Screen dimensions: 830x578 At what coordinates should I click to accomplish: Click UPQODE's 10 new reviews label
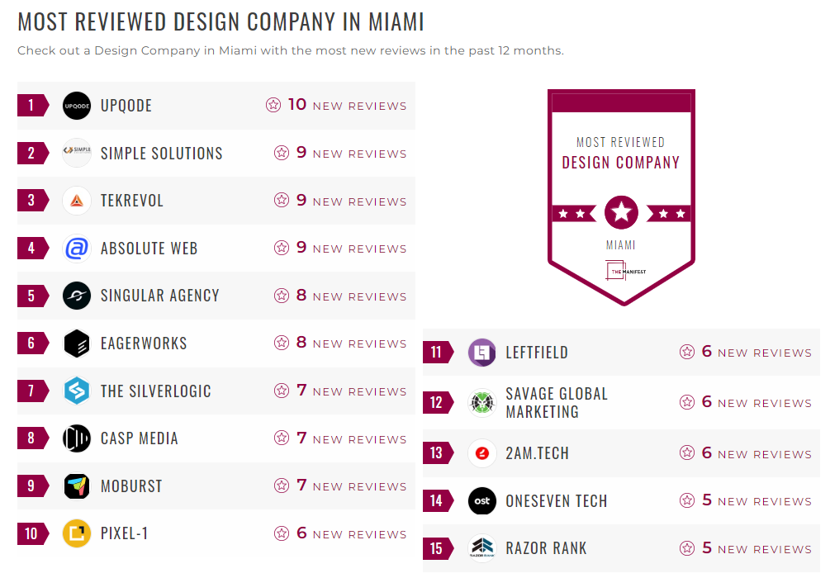[346, 106]
